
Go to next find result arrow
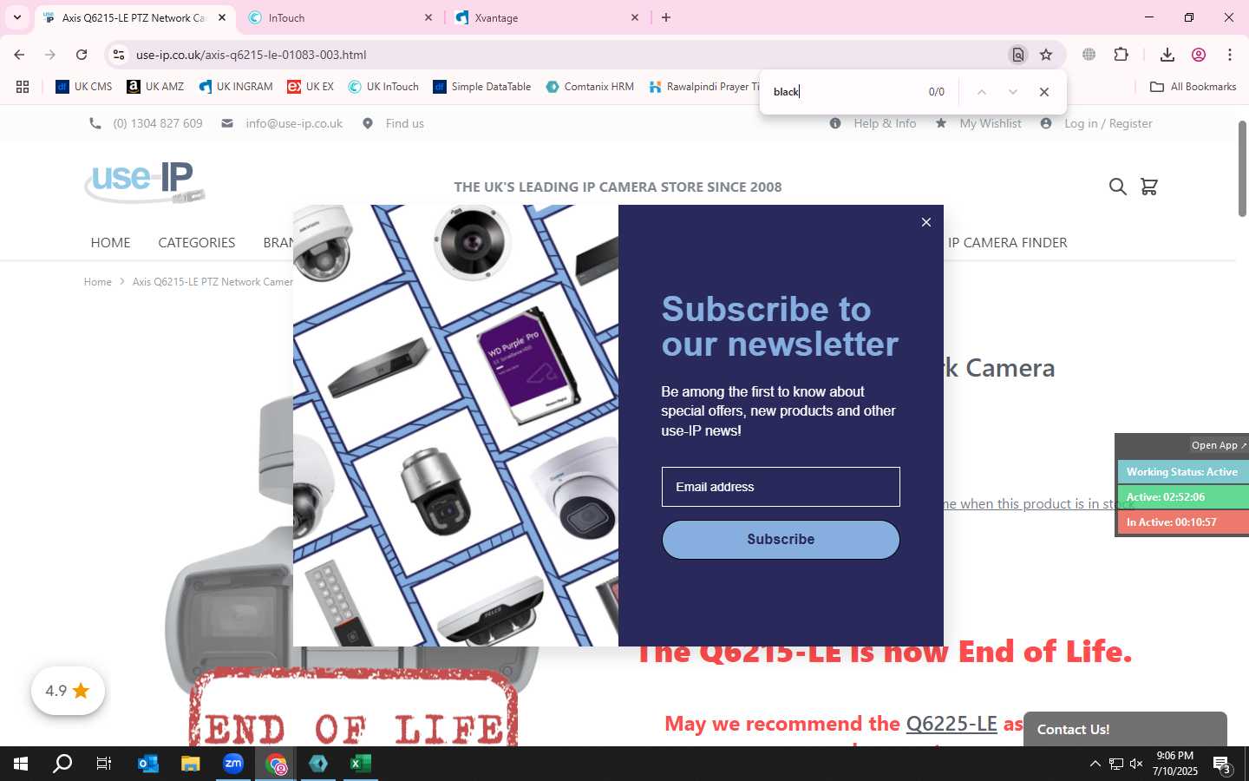point(1012,92)
